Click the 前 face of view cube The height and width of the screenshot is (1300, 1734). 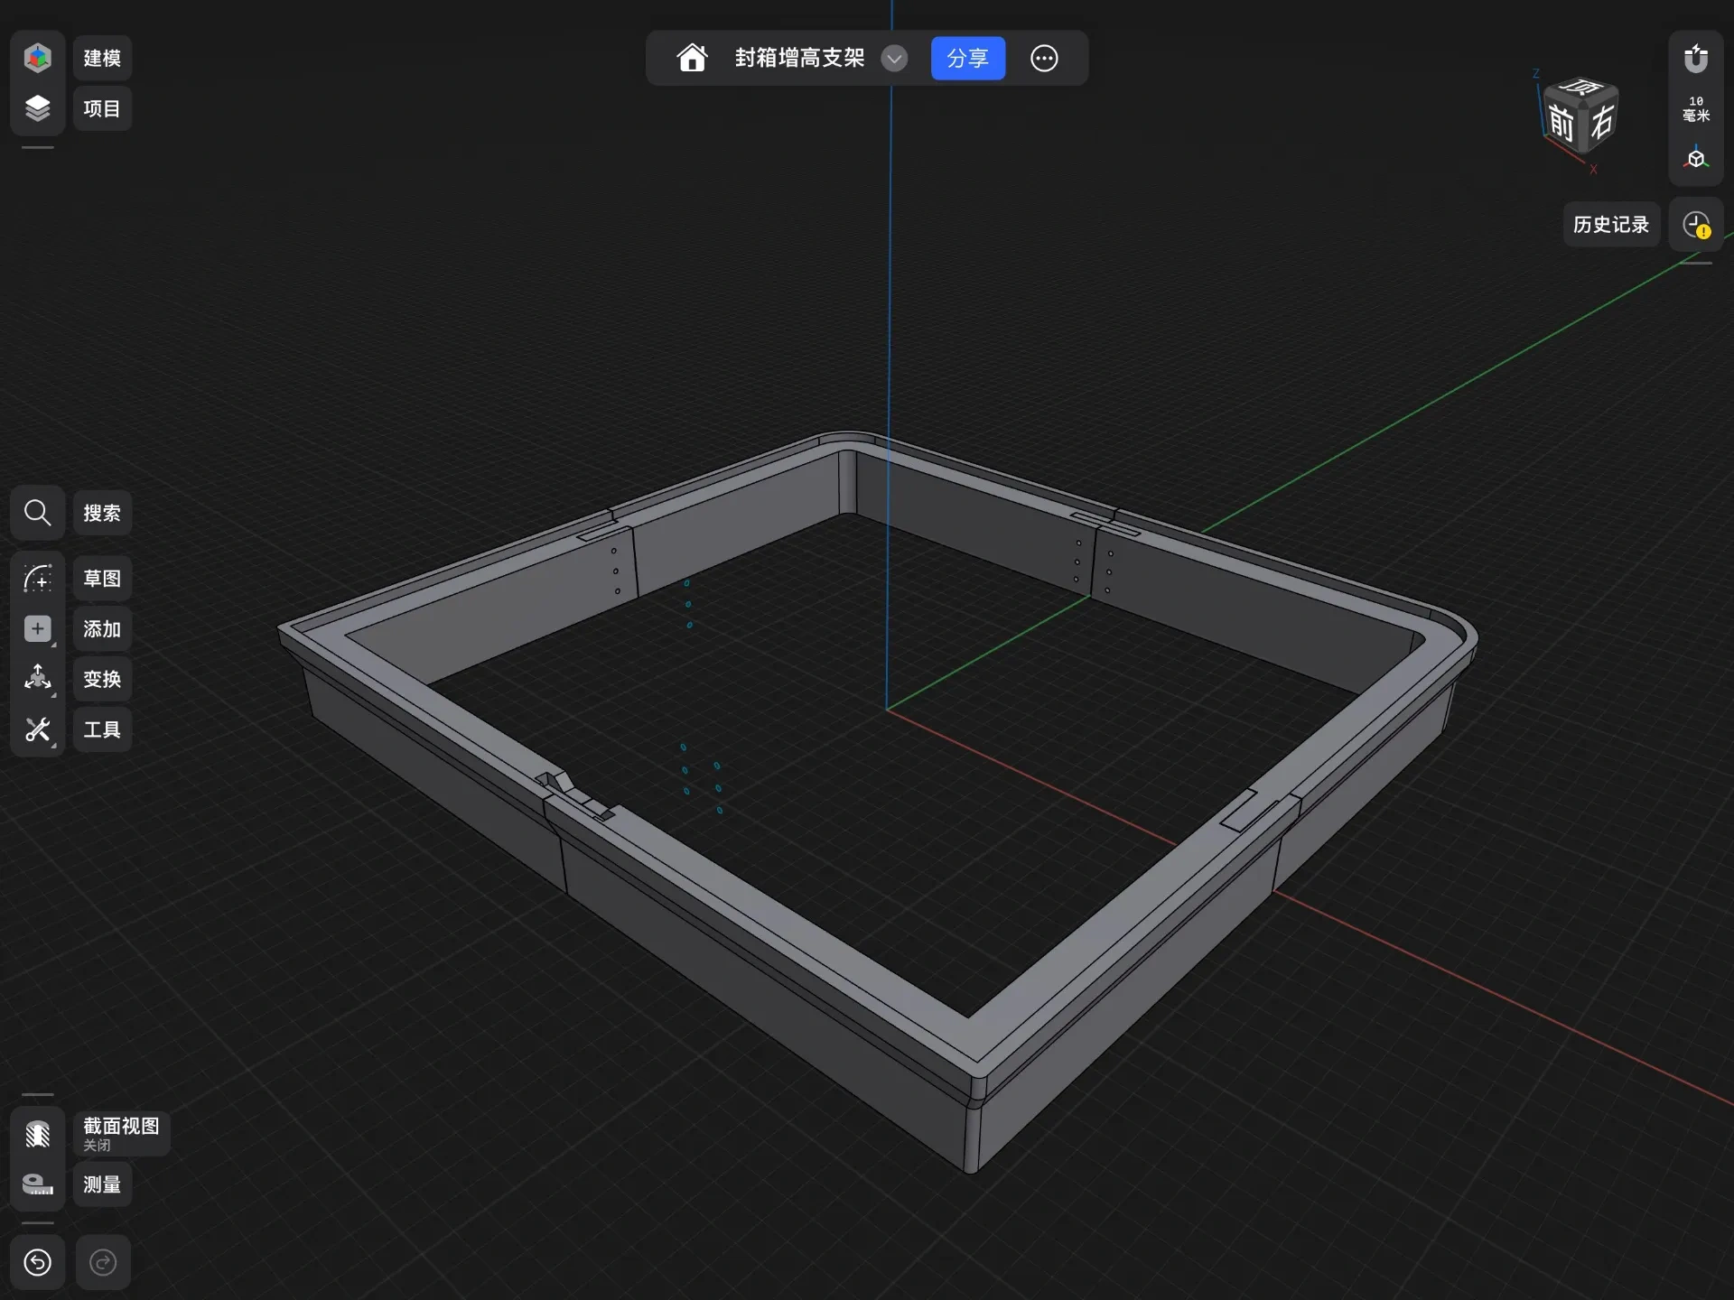click(1561, 124)
